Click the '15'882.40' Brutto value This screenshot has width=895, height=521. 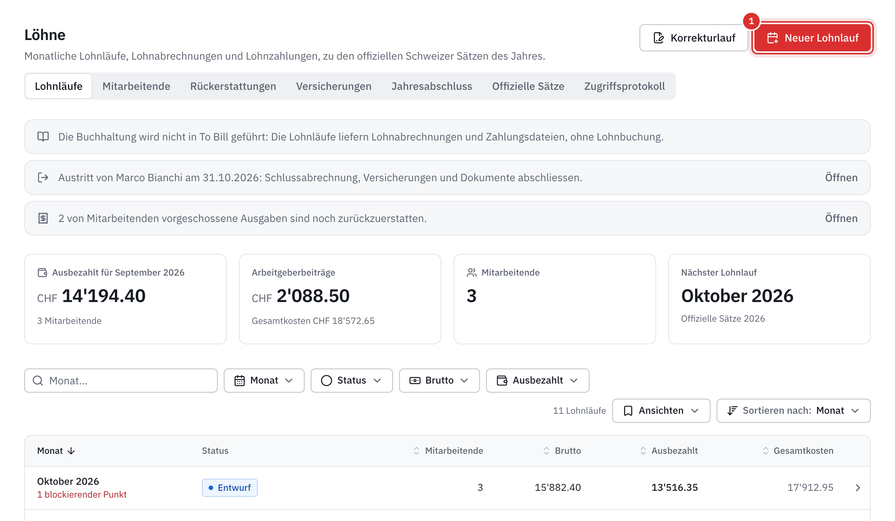tap(558, 488)
